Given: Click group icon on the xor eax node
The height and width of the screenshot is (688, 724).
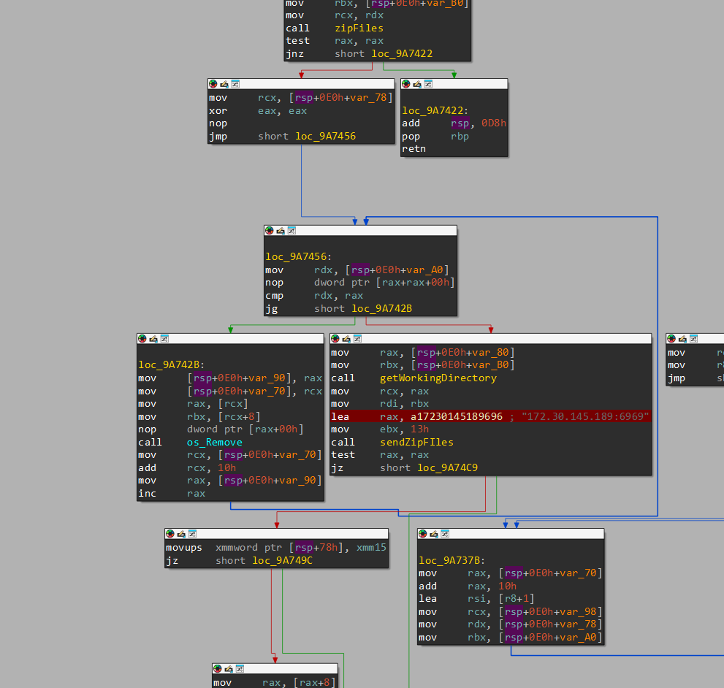Looking at the screenshot, I should coord(235,84).
